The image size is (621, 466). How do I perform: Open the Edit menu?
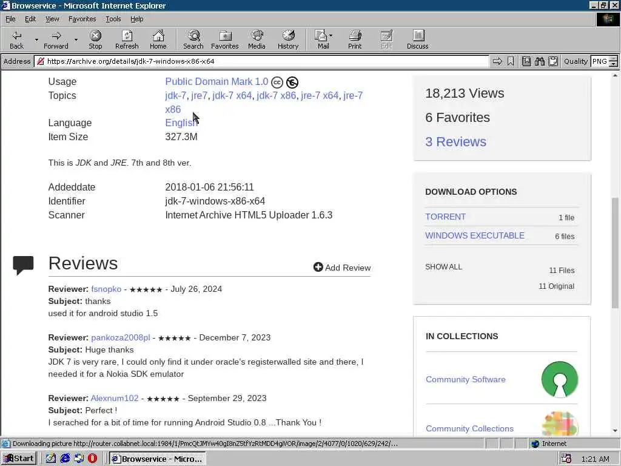pyautogui.click(x=30, y=19)
